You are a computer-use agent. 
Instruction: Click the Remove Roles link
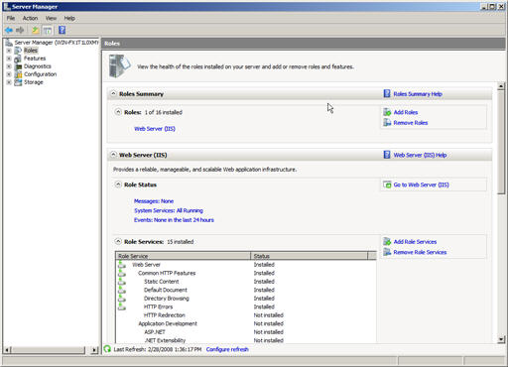coord(411,123)
